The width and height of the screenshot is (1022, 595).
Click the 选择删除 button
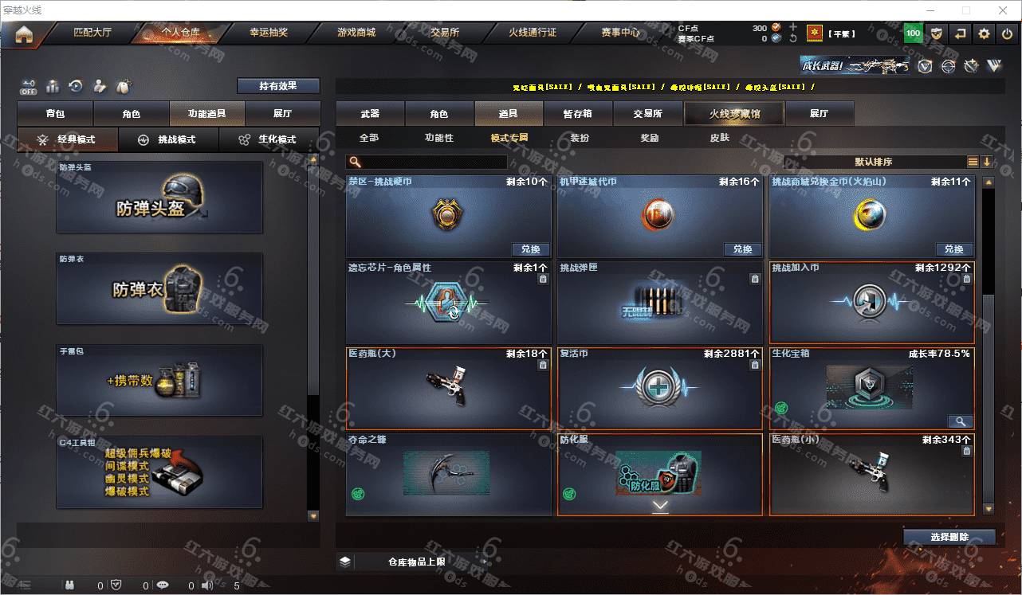(949, 537)
